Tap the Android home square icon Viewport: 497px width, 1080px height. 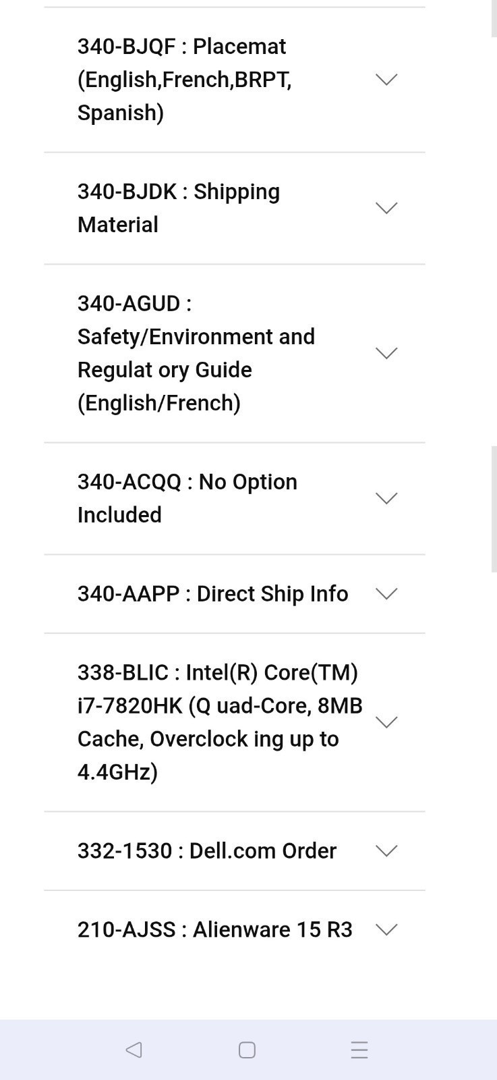(247, 1050)
